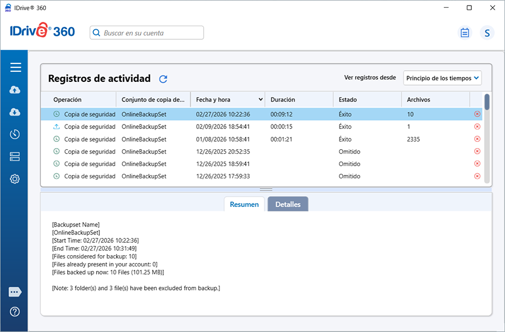Switch to the Detalles tab
Viewport: 505px width, 332px height.
pos(288,205)
